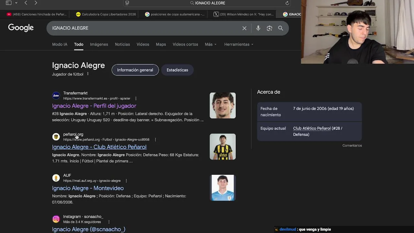Clear the search query with the X icon
The image size is (414, 233).
[x=245, y=28]
